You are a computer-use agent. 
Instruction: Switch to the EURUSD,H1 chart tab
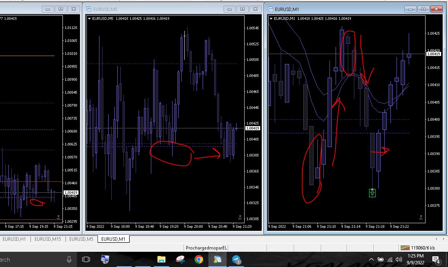point(14,239)
